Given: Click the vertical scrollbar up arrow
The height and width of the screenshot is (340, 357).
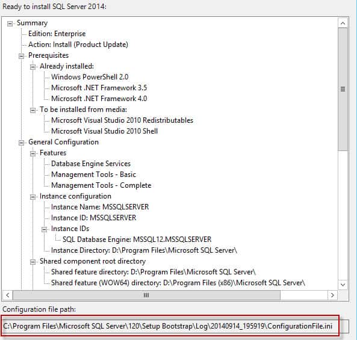Looking at the screenshot, I should coord(343,23).
